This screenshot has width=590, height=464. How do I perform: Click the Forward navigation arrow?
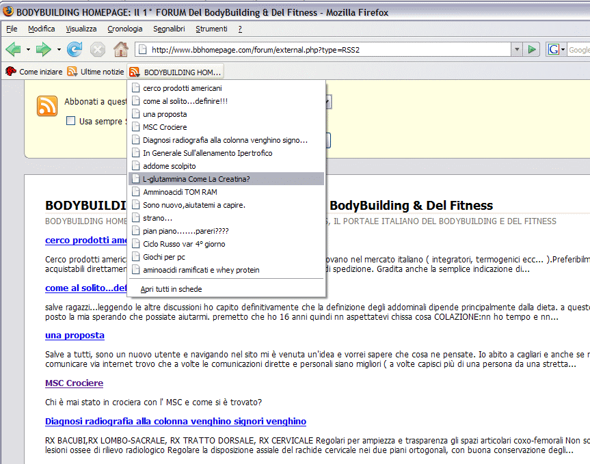[x=44, y=49]
